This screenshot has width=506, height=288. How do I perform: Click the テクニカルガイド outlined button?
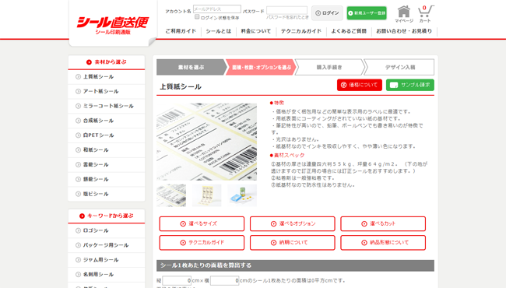202,243
